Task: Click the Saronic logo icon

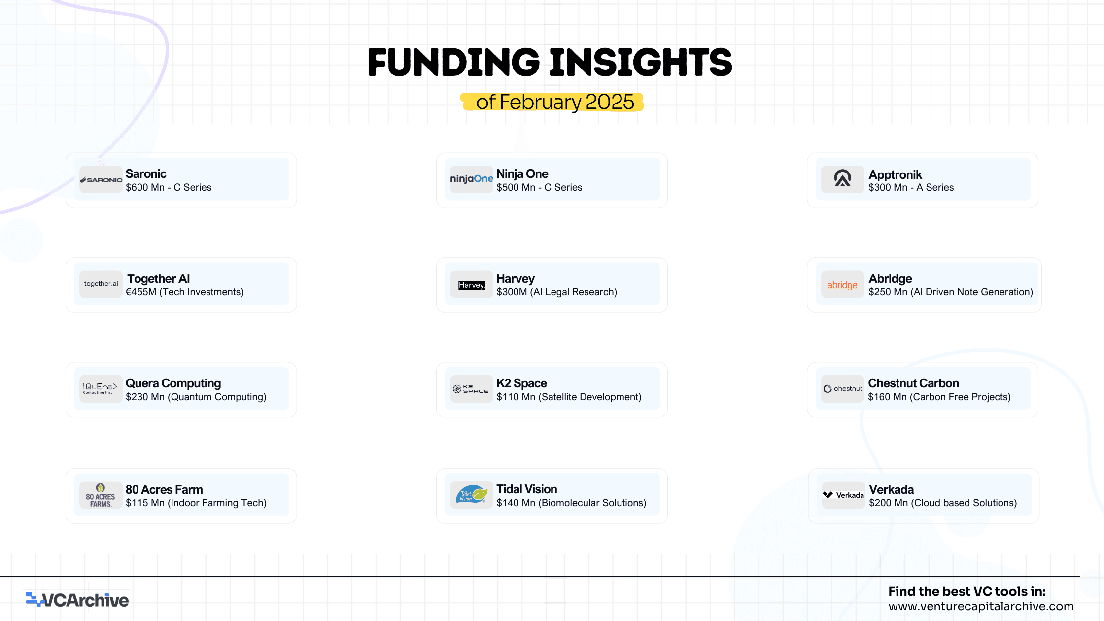Action: coord(101,180)
